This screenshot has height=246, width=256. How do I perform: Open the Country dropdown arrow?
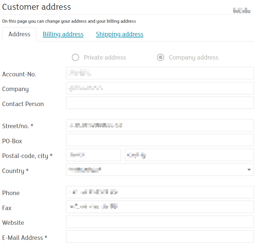[249, 170]
